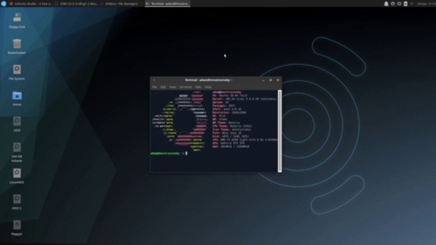
Task: Open the Edit menu in Terminal
Action: 163,87
